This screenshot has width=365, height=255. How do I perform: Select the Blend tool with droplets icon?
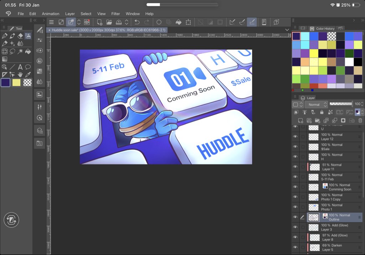coord(20,43)
